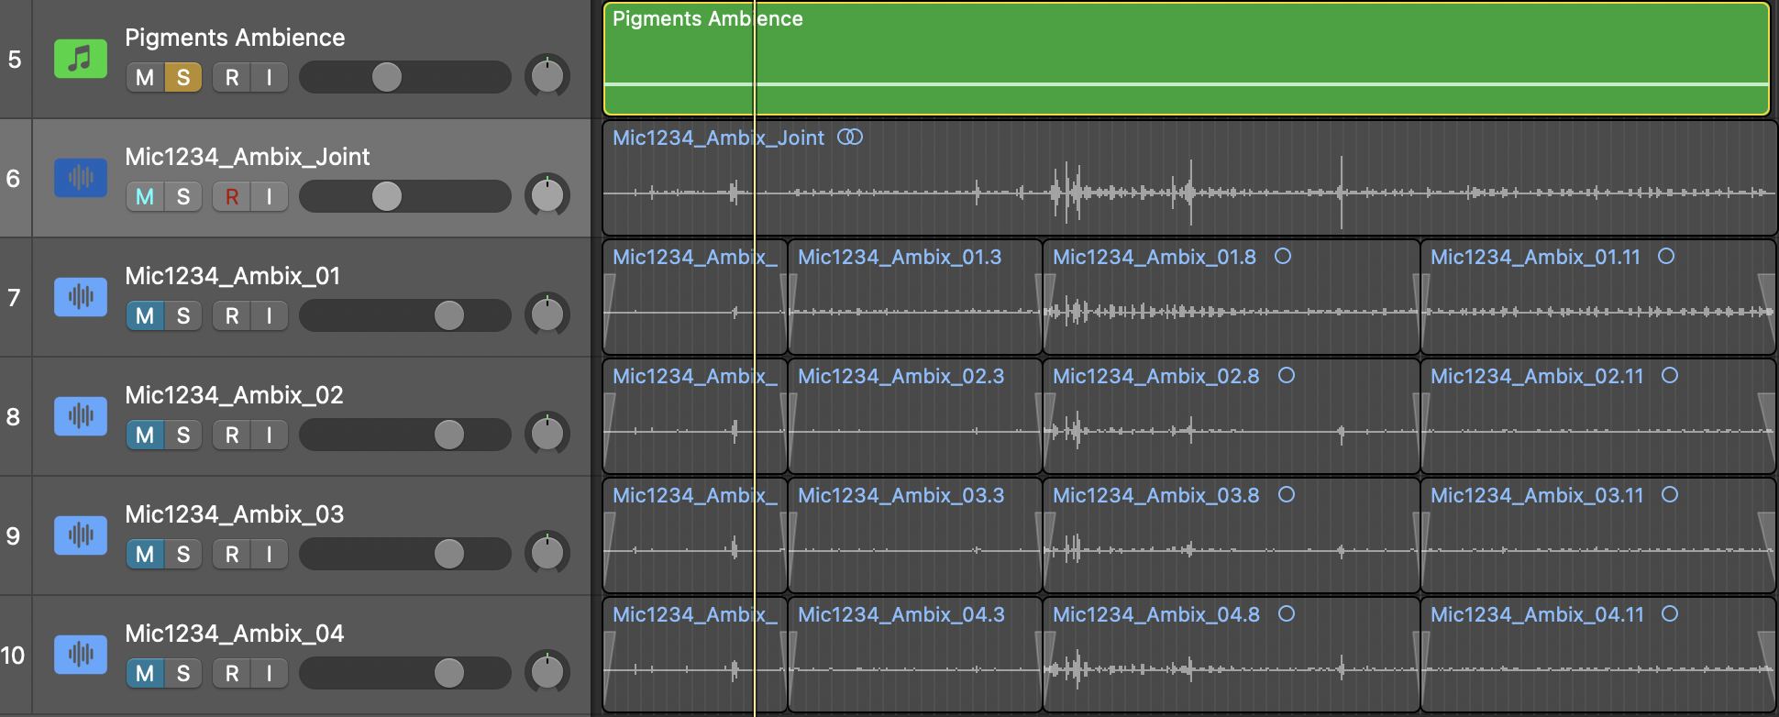Record-enable the Mic1234_Ambix_04 track
This screenshot has width=1779, height=717.
232,674
